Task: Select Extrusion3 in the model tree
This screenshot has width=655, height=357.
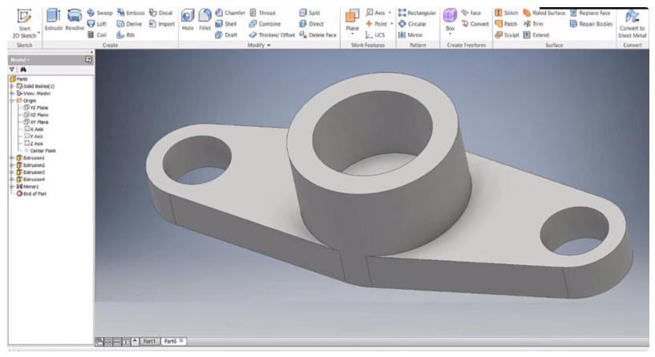Action: coord(30,172)
